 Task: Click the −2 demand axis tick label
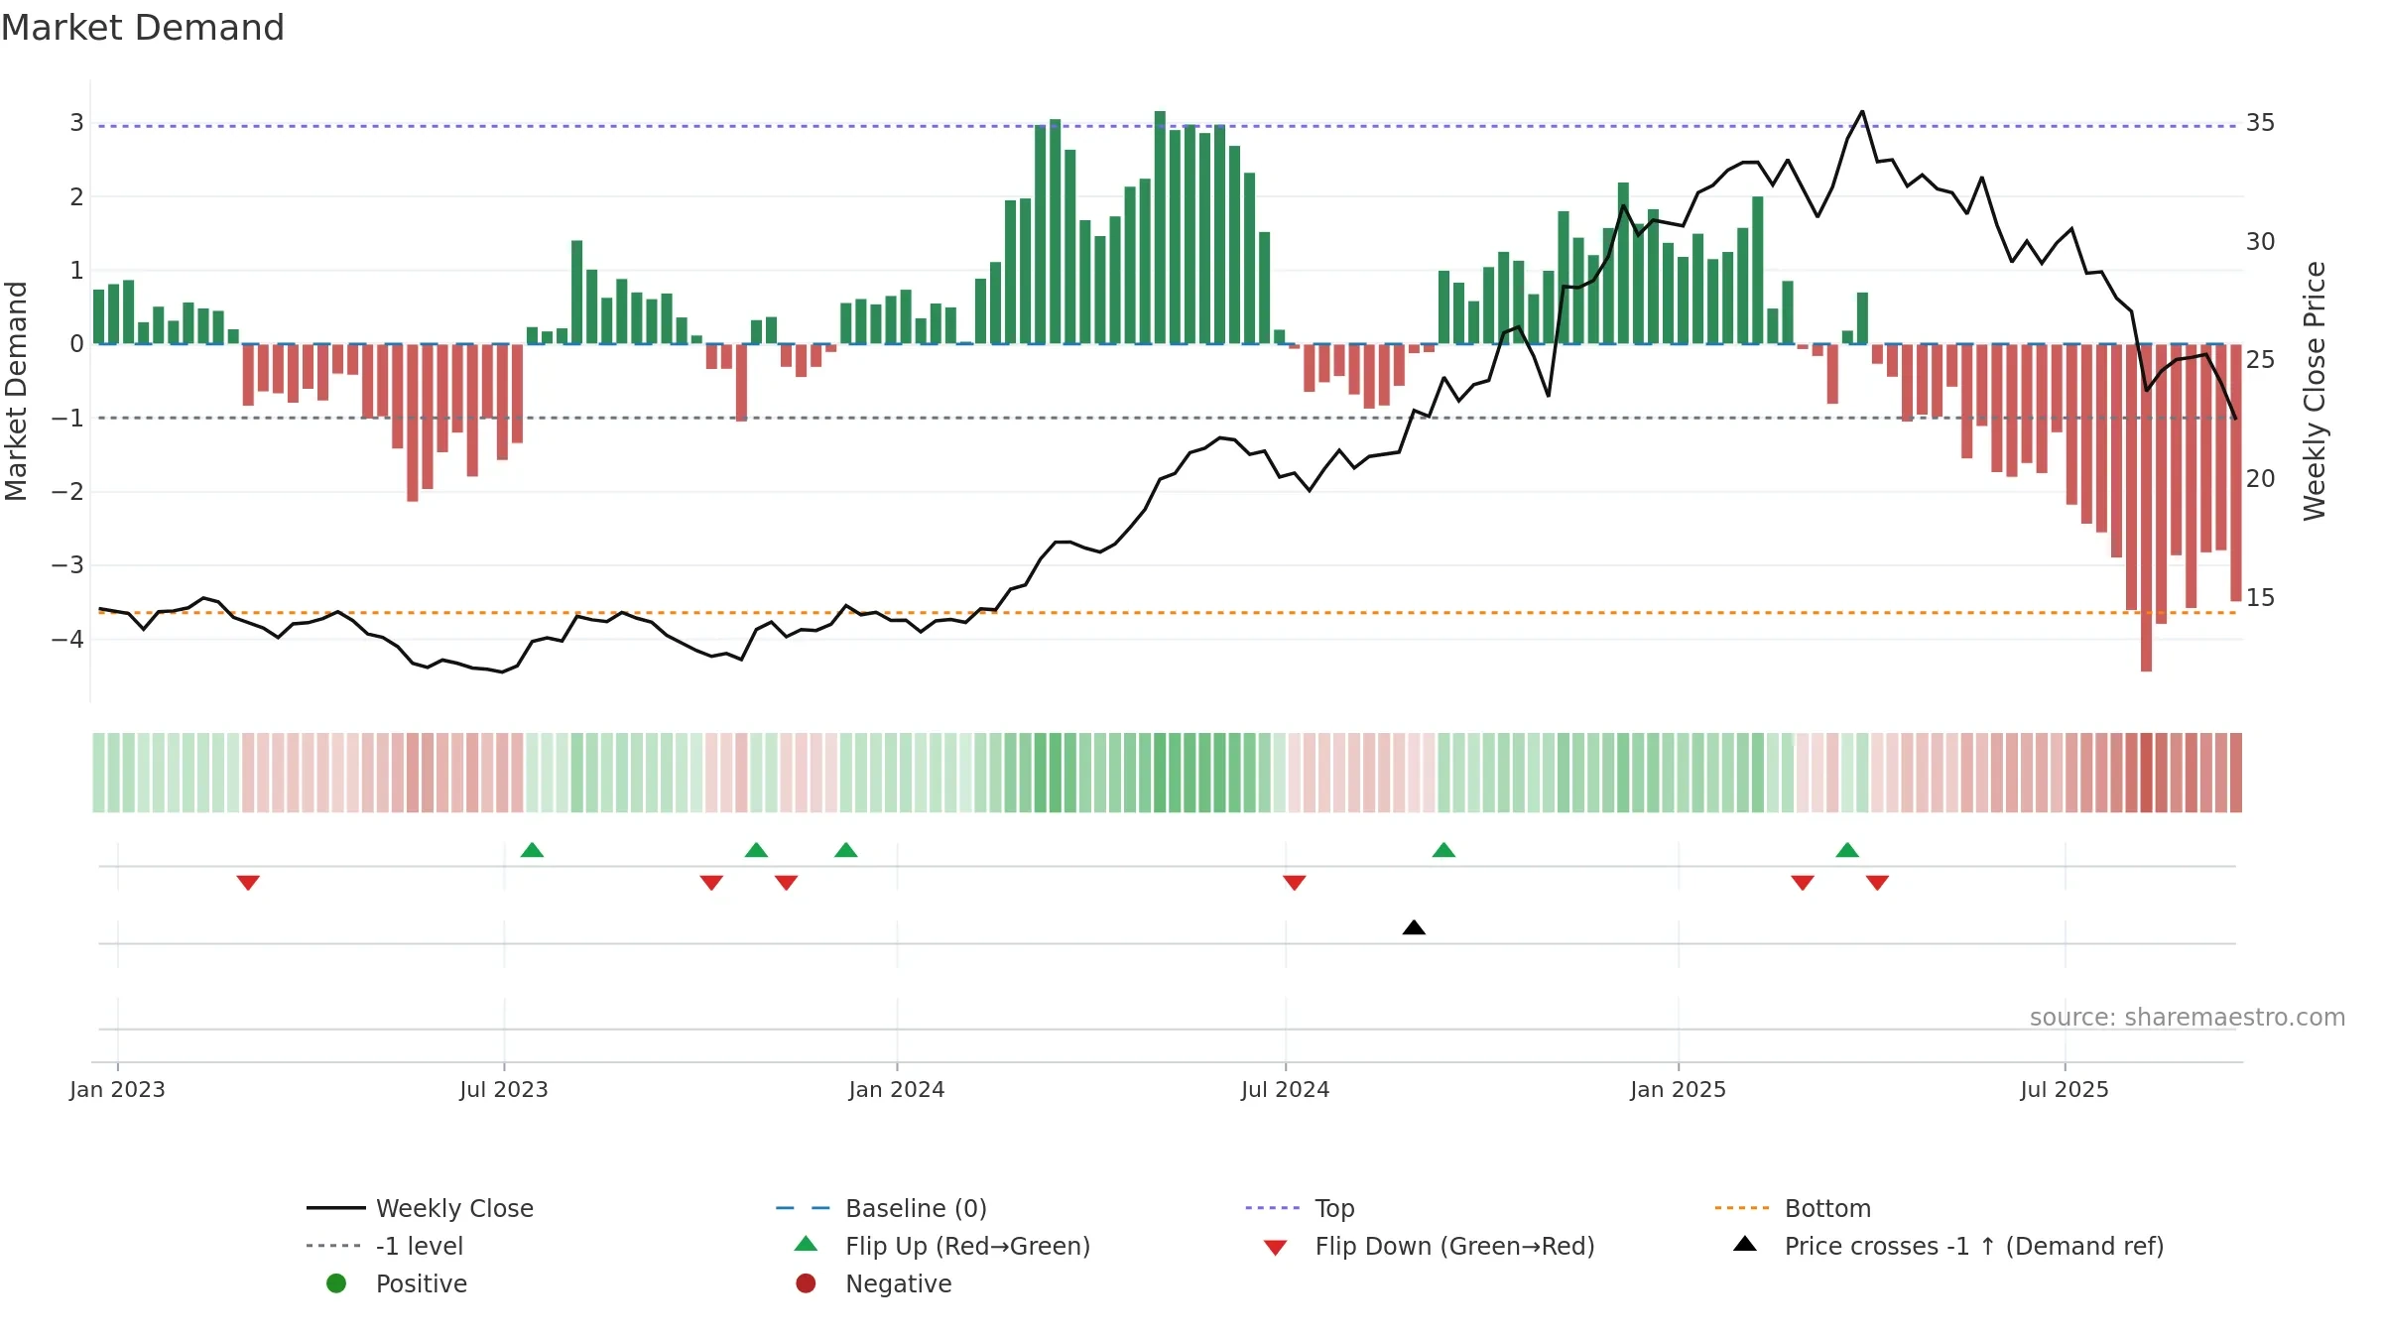[x=67, y=492]
